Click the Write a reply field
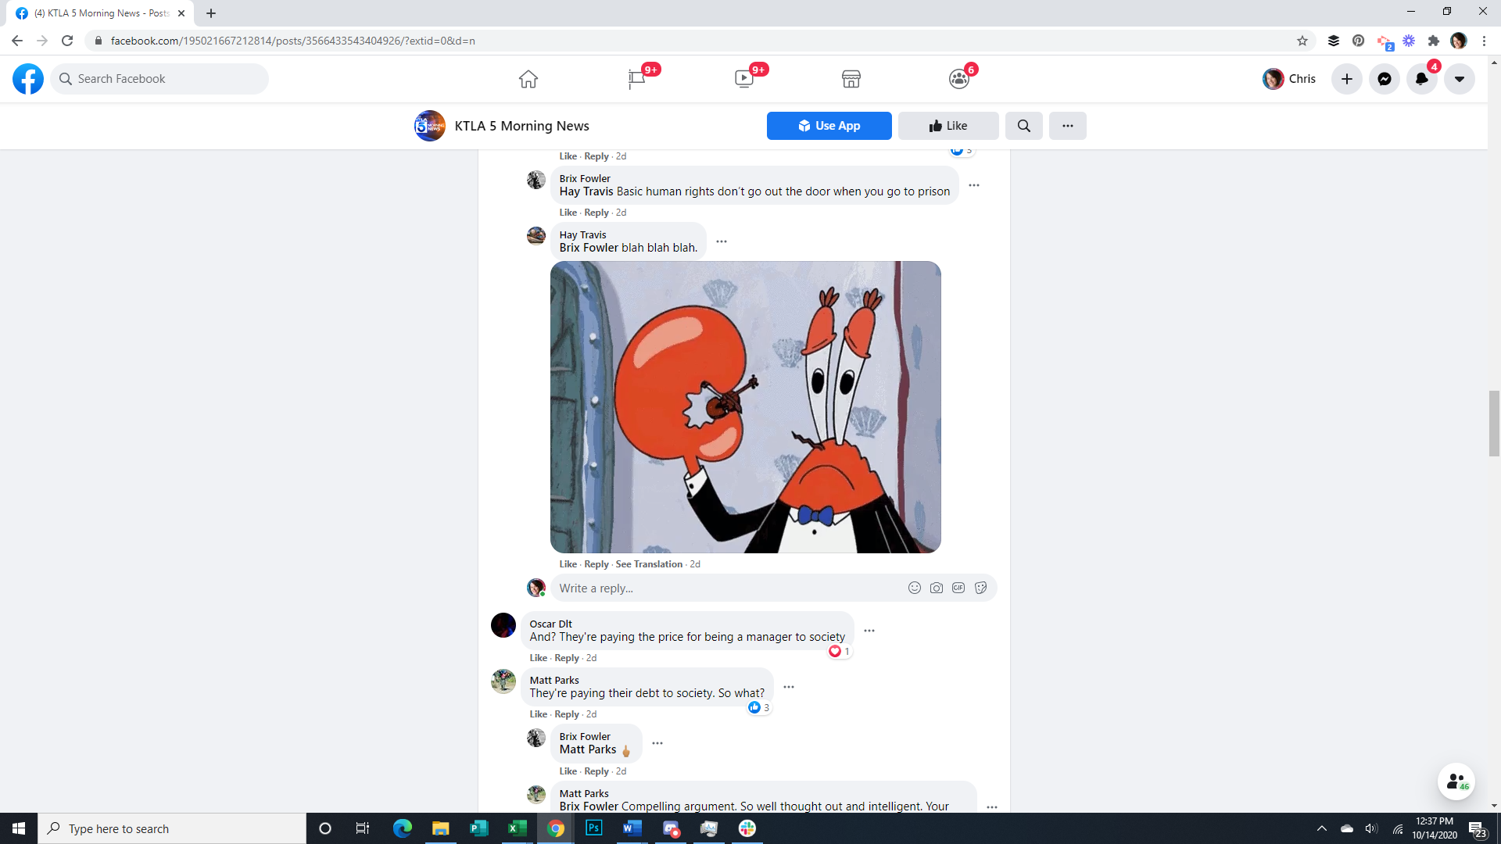 click(x=727, y=588)
